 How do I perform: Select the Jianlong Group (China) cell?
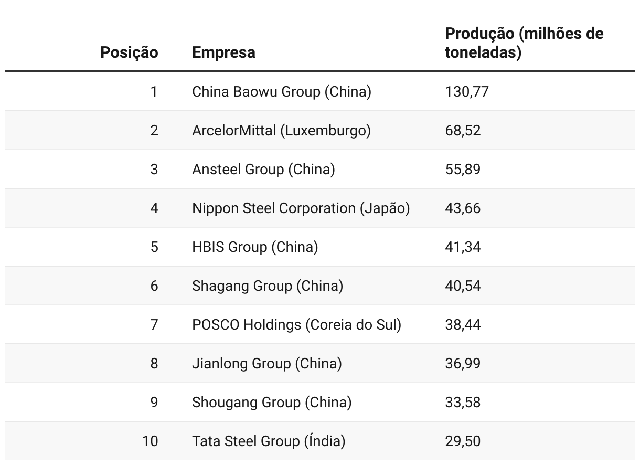(267, 364)
